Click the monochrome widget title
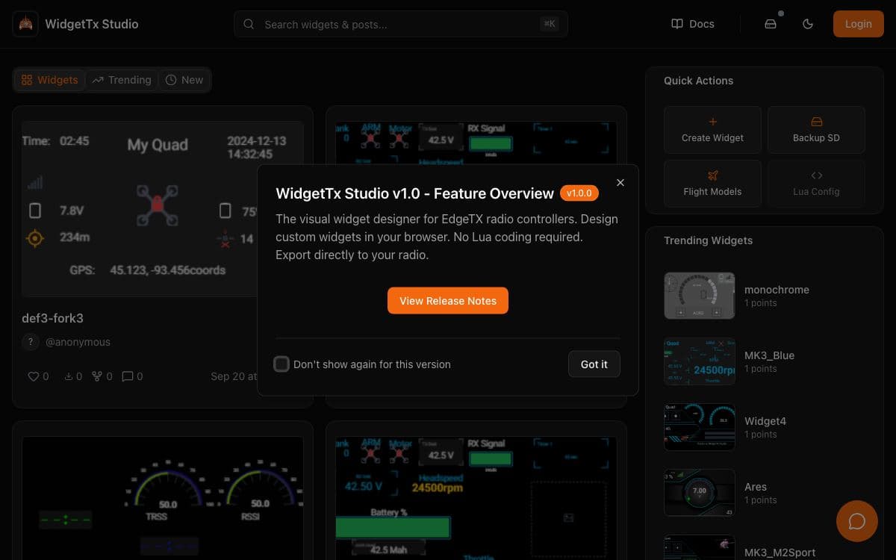Viewport: 896px width, 560px height. point(777,290)
